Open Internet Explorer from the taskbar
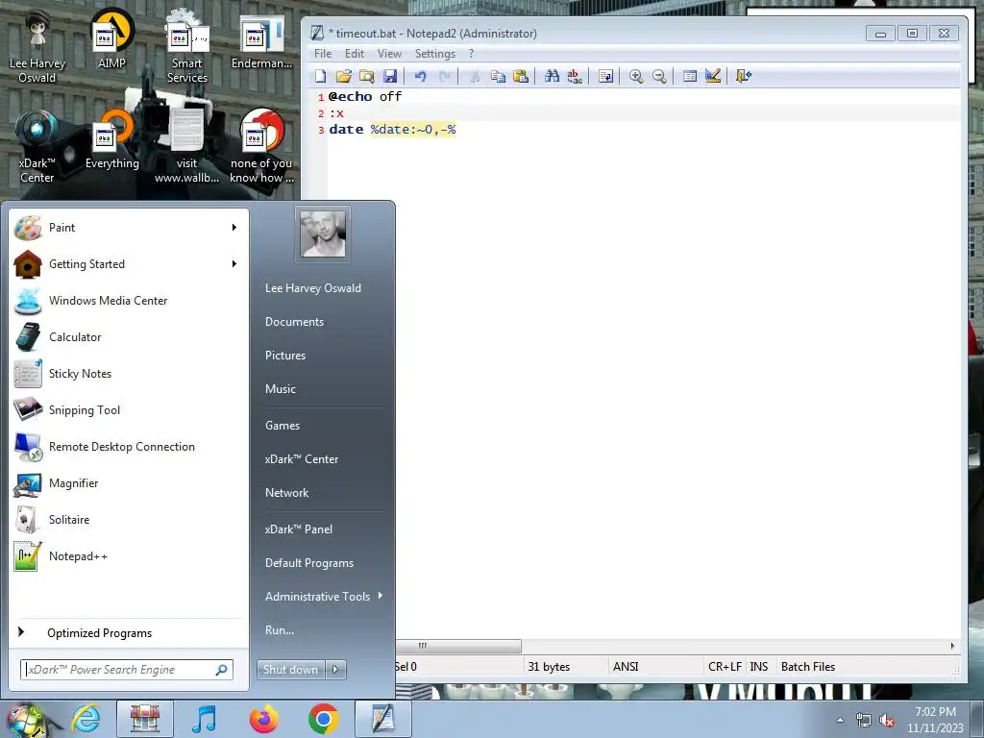 (x=86, y=719)
